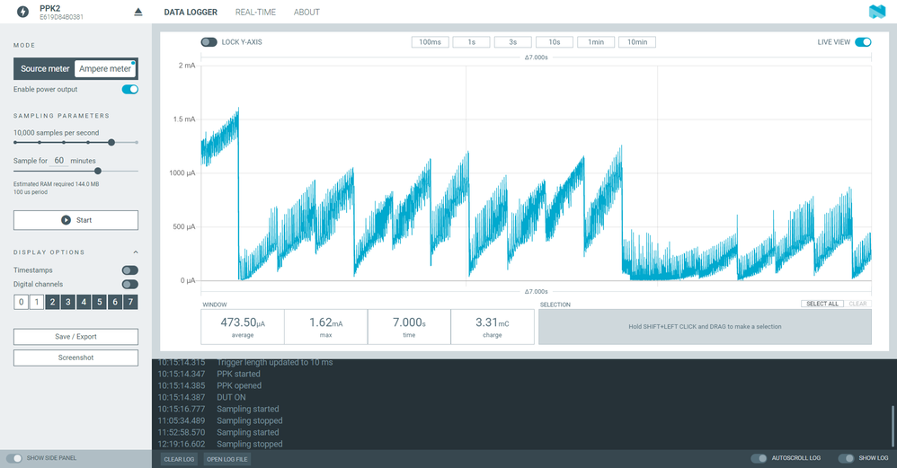Select Source meter mode
Screen dimensions: 897x468
[45, 68]
